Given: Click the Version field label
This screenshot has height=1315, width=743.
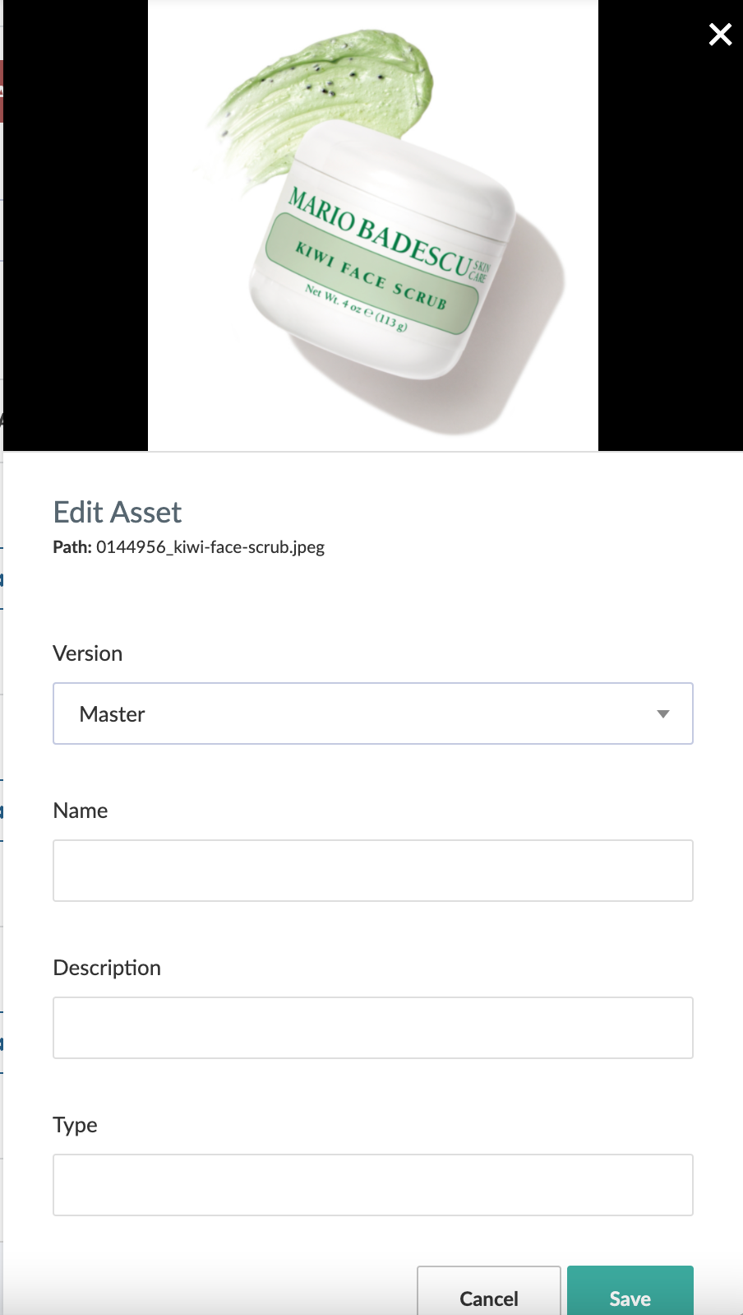Looking at the screenshot, I should [88, 653].
